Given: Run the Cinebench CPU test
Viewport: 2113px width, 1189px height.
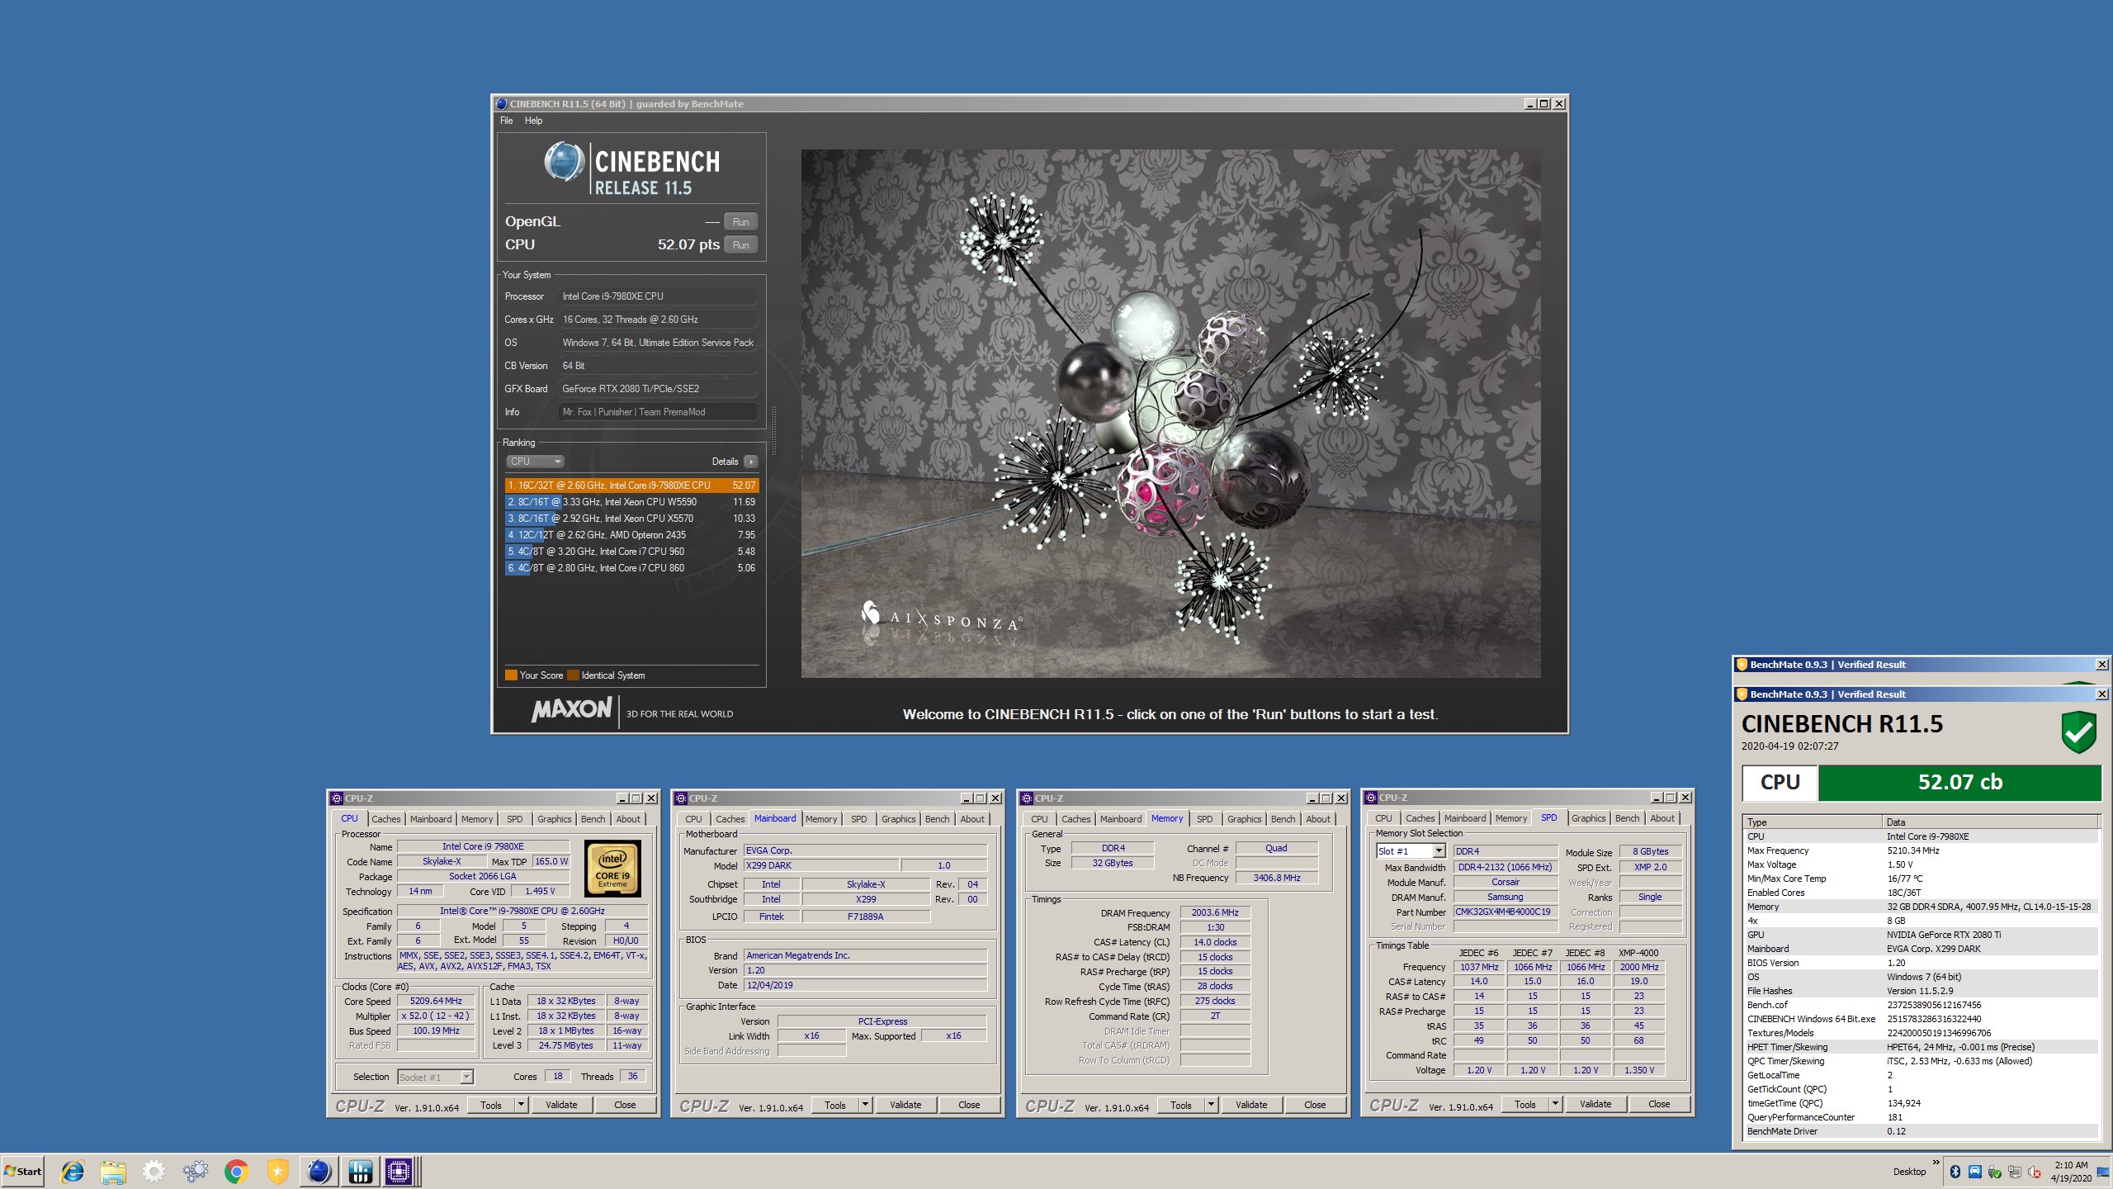Looking at the screenshot, I should (740, 245).
